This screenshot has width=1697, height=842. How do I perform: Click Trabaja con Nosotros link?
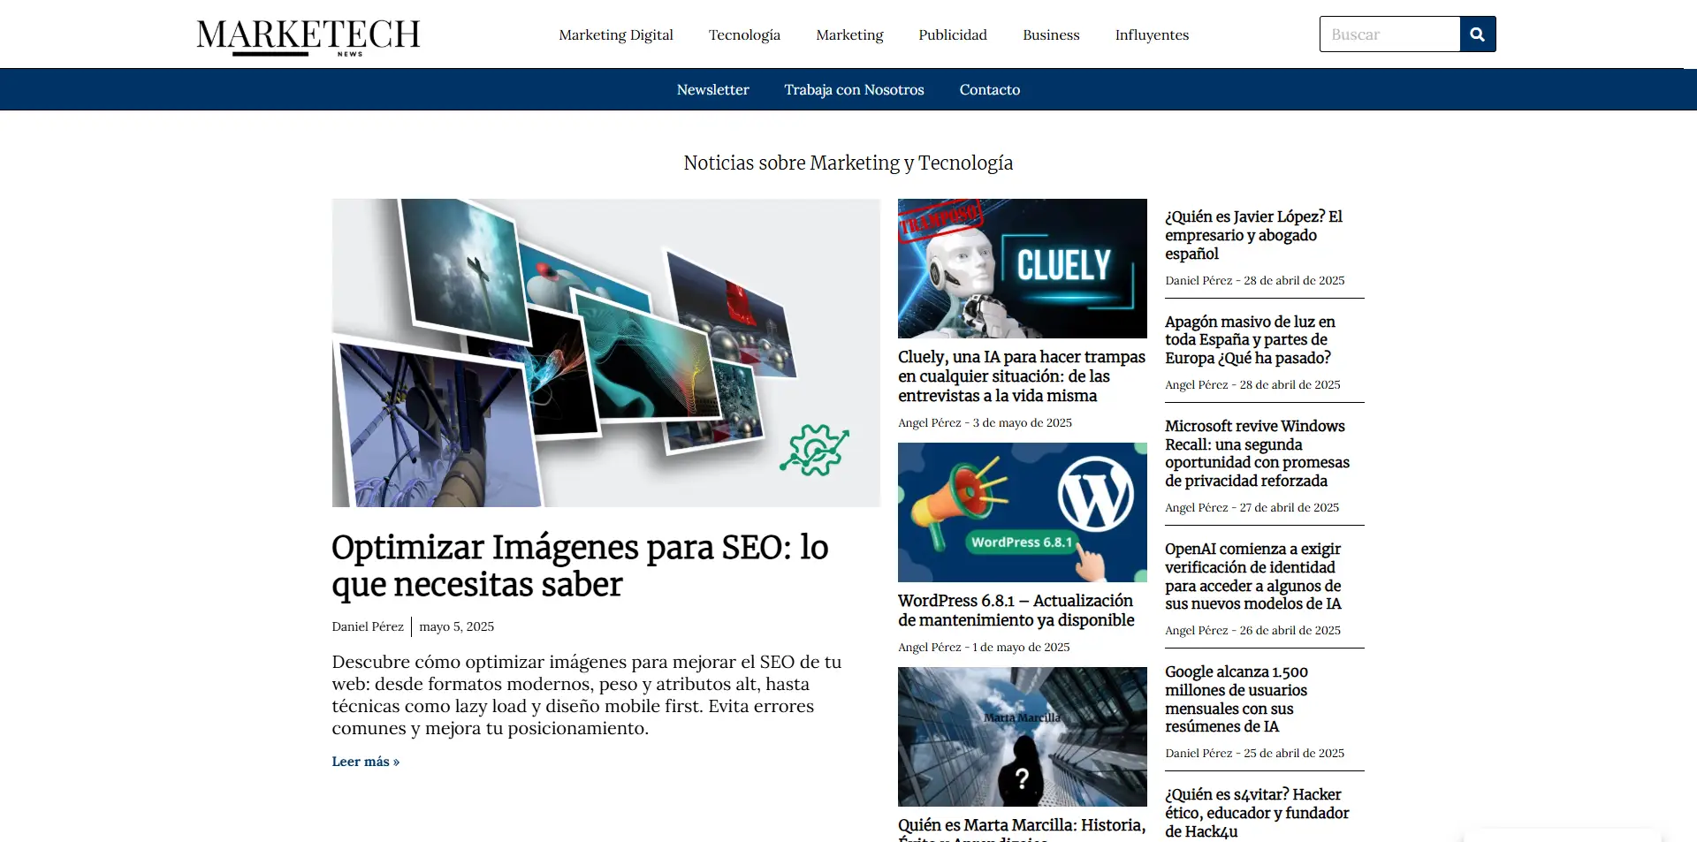pos(854,90)
